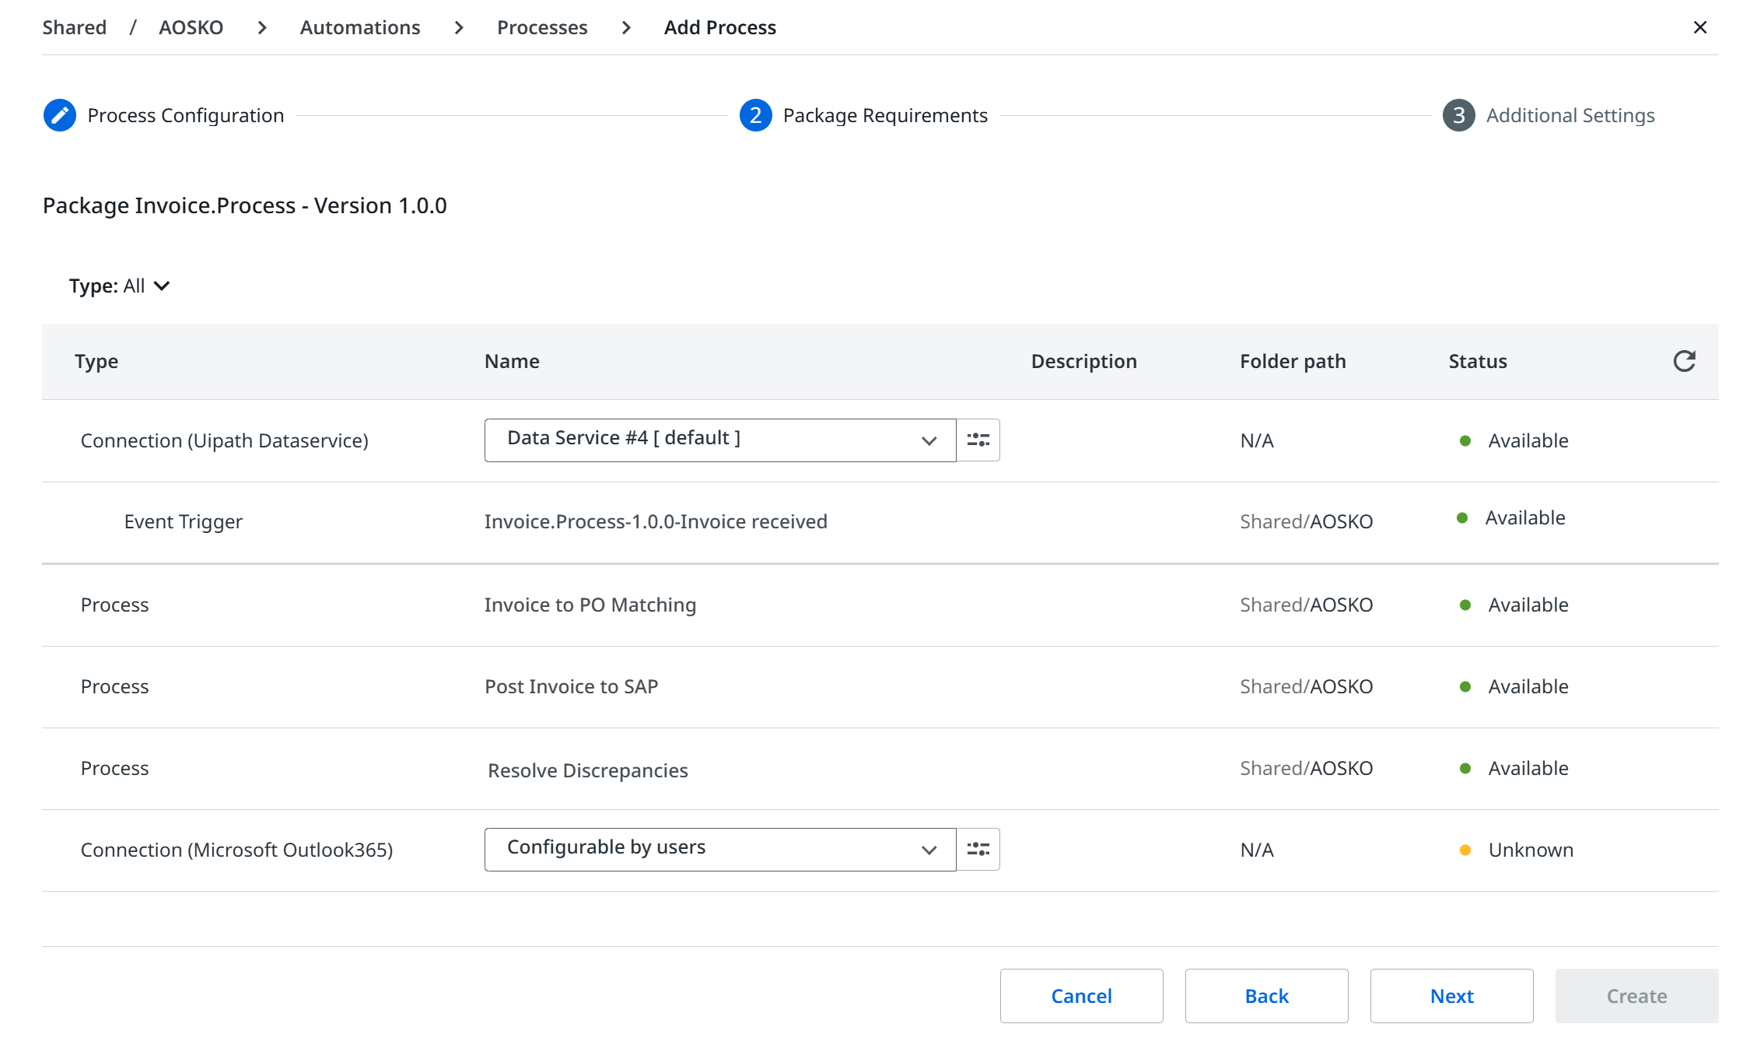Open settings icon beside Data Service connection
This screenshot has height=1052, width=1750.
(x=978, y=440)
